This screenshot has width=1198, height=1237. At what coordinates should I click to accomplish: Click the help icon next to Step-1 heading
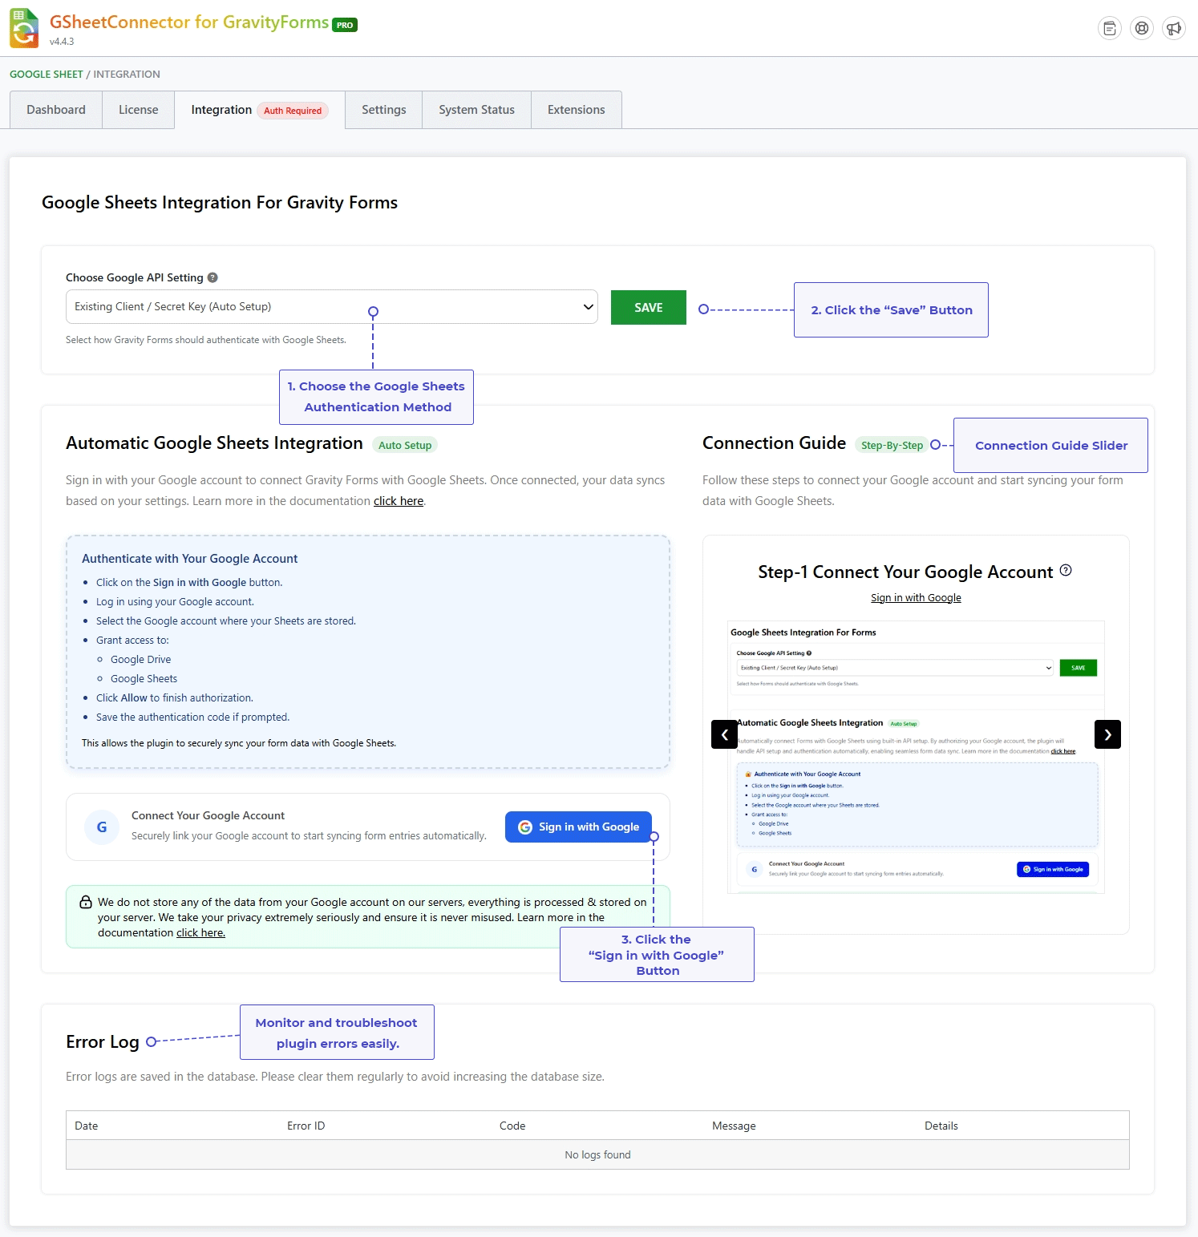coord(1066,570)
